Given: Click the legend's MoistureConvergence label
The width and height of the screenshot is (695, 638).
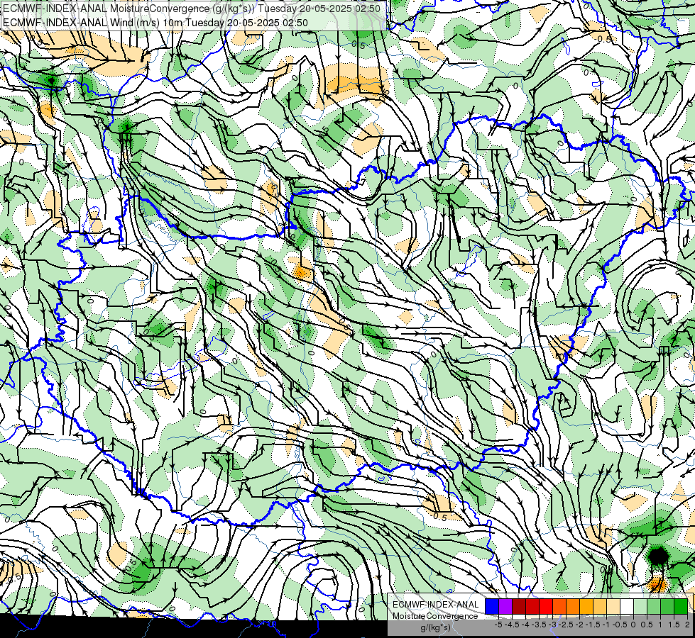Looking at the screenshot, I should pos(435,616).
